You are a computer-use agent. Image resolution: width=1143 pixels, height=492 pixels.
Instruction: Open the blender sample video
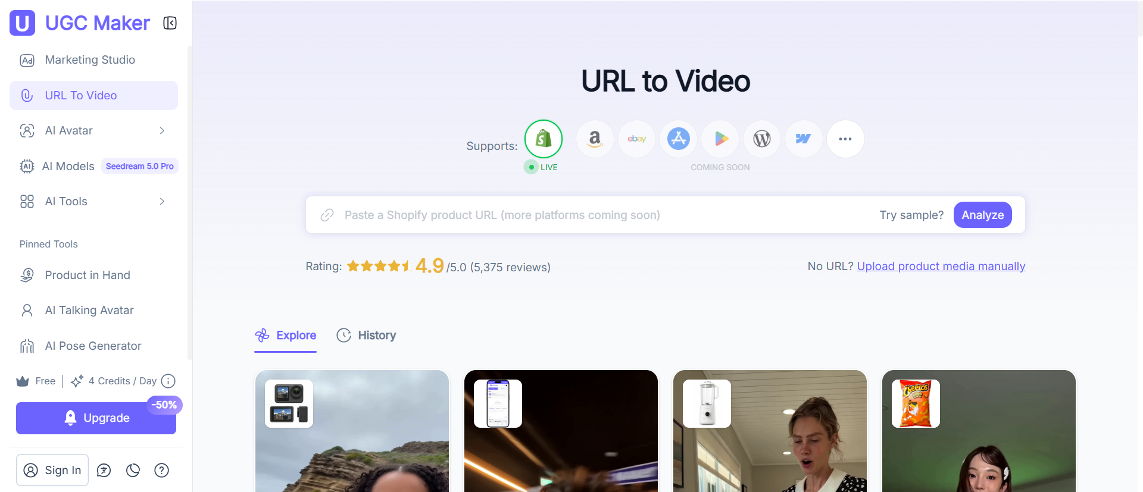pos(770,431)
